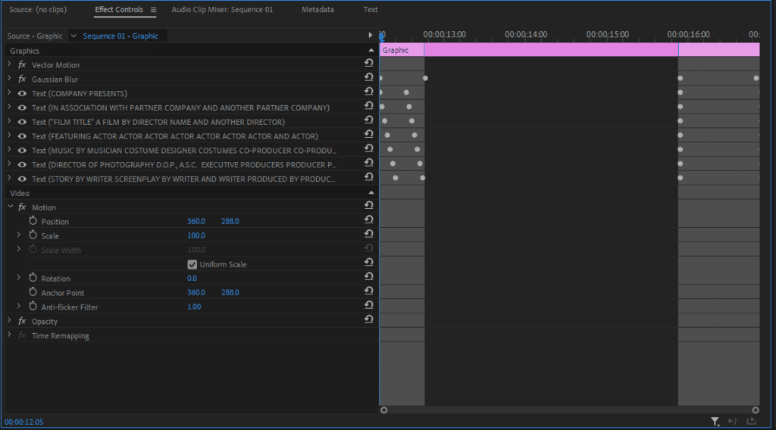Hide the COMPANY PRESENTS text layer
Viewport: 776px width, 430px height.
point(22,93)
